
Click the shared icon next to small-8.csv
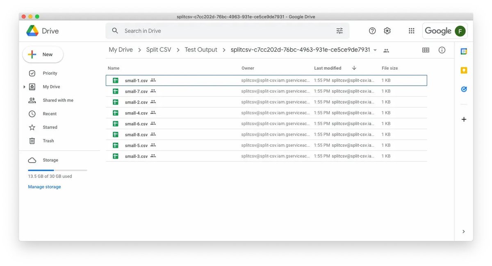coord(153,134)
